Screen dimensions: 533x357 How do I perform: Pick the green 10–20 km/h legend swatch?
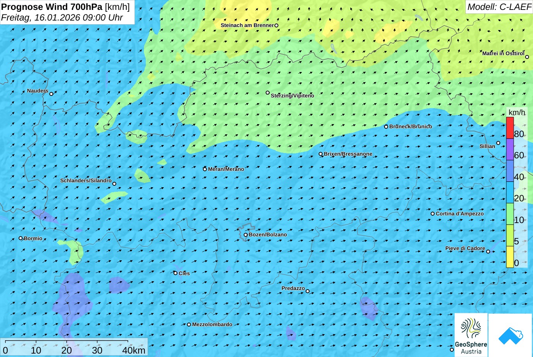510,214
